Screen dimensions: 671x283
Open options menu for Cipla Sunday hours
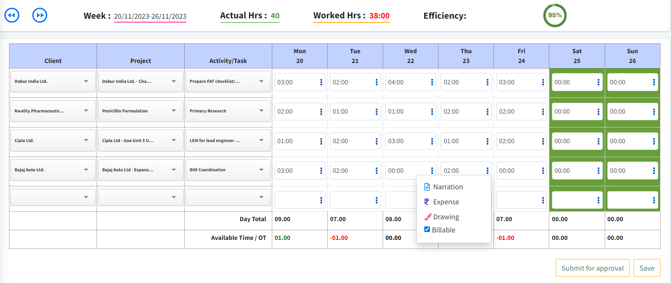(x=654, y=141)
